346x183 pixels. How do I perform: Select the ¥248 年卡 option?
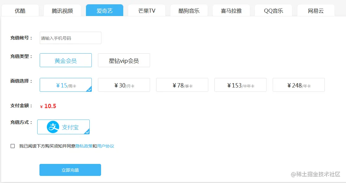pos(299,85)
